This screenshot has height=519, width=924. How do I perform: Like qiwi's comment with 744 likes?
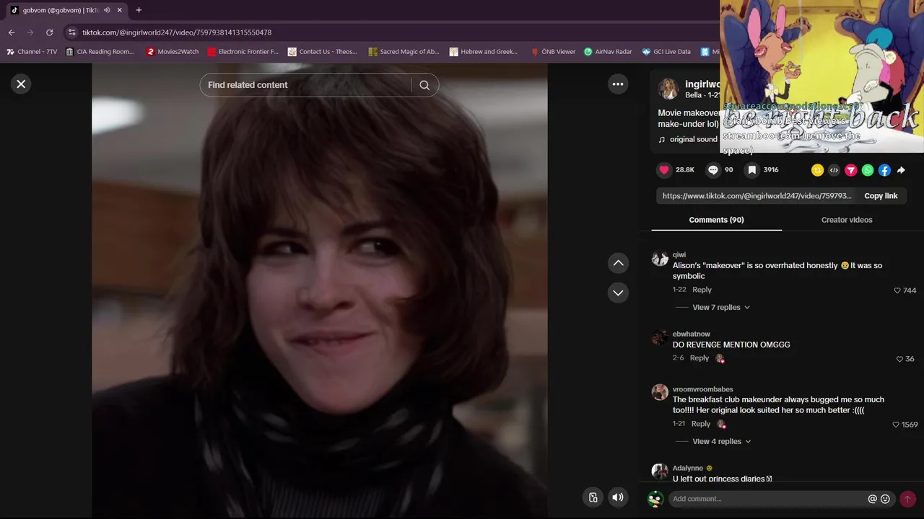(x=897, y=290)
